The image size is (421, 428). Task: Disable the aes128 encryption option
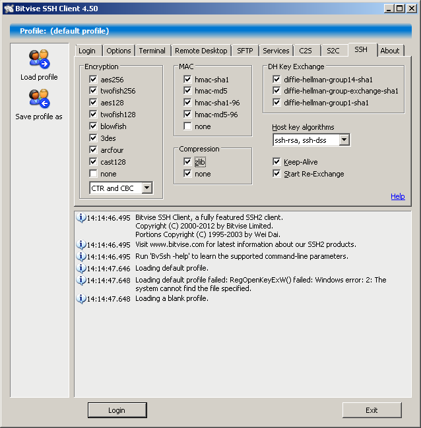click(x=93, y=103)
